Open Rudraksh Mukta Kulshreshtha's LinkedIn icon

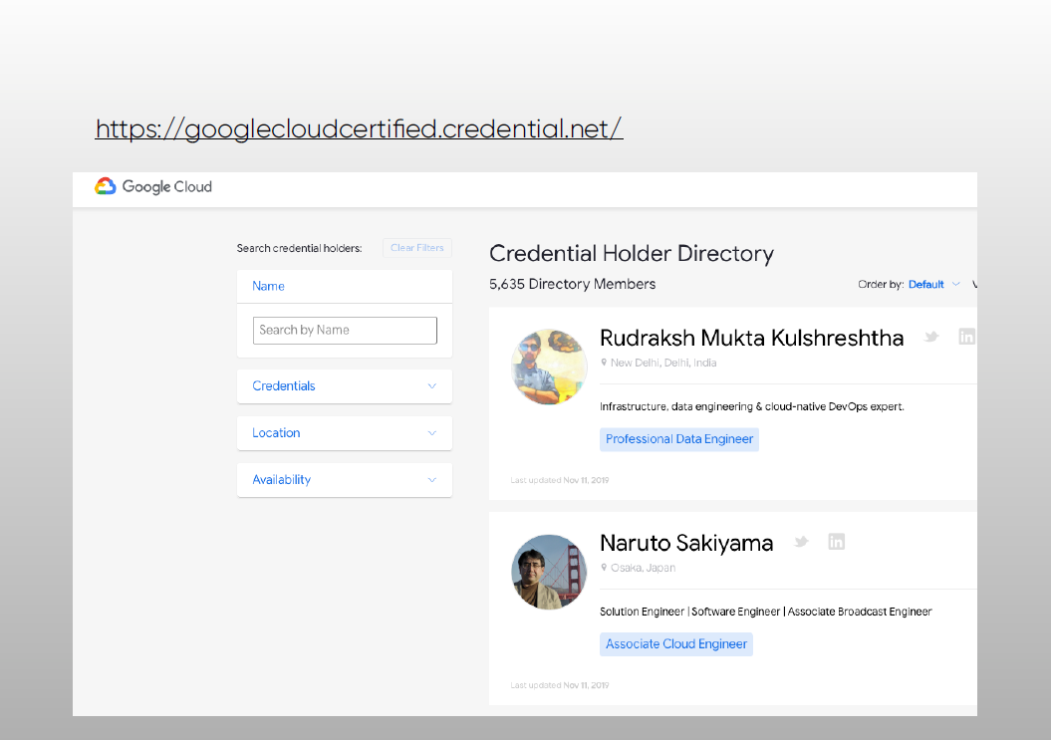(966, 337)
